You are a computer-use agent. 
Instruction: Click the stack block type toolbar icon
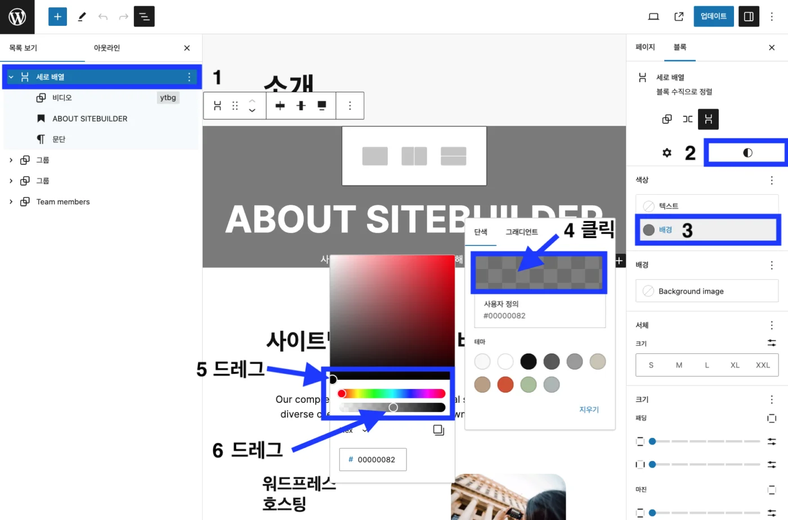click(x=218, y=106)
